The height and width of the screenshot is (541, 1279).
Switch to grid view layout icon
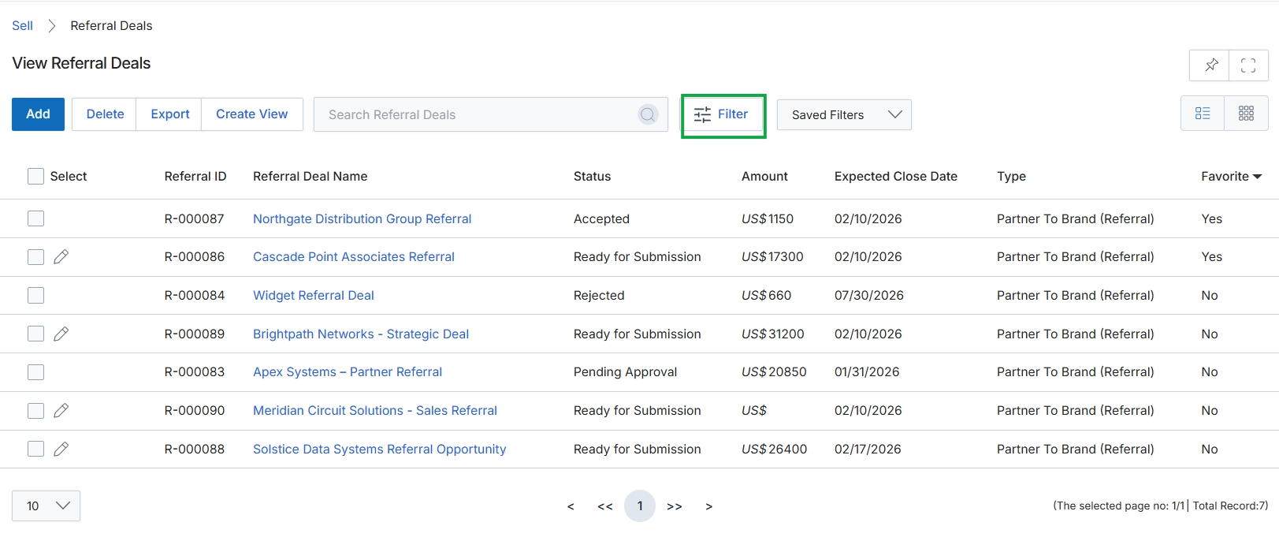tap(1246, 114)
